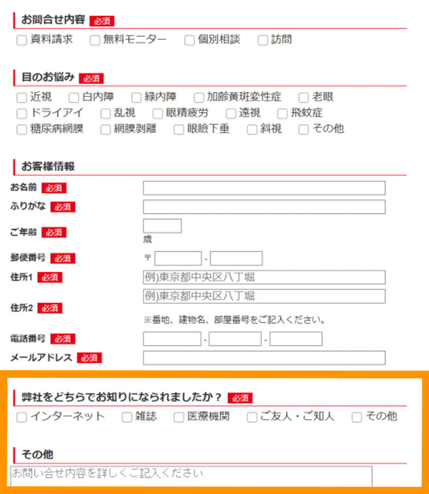Check the 斜視 checkbox
Screen dimensions: 429x494
click(x=252, y=130)
